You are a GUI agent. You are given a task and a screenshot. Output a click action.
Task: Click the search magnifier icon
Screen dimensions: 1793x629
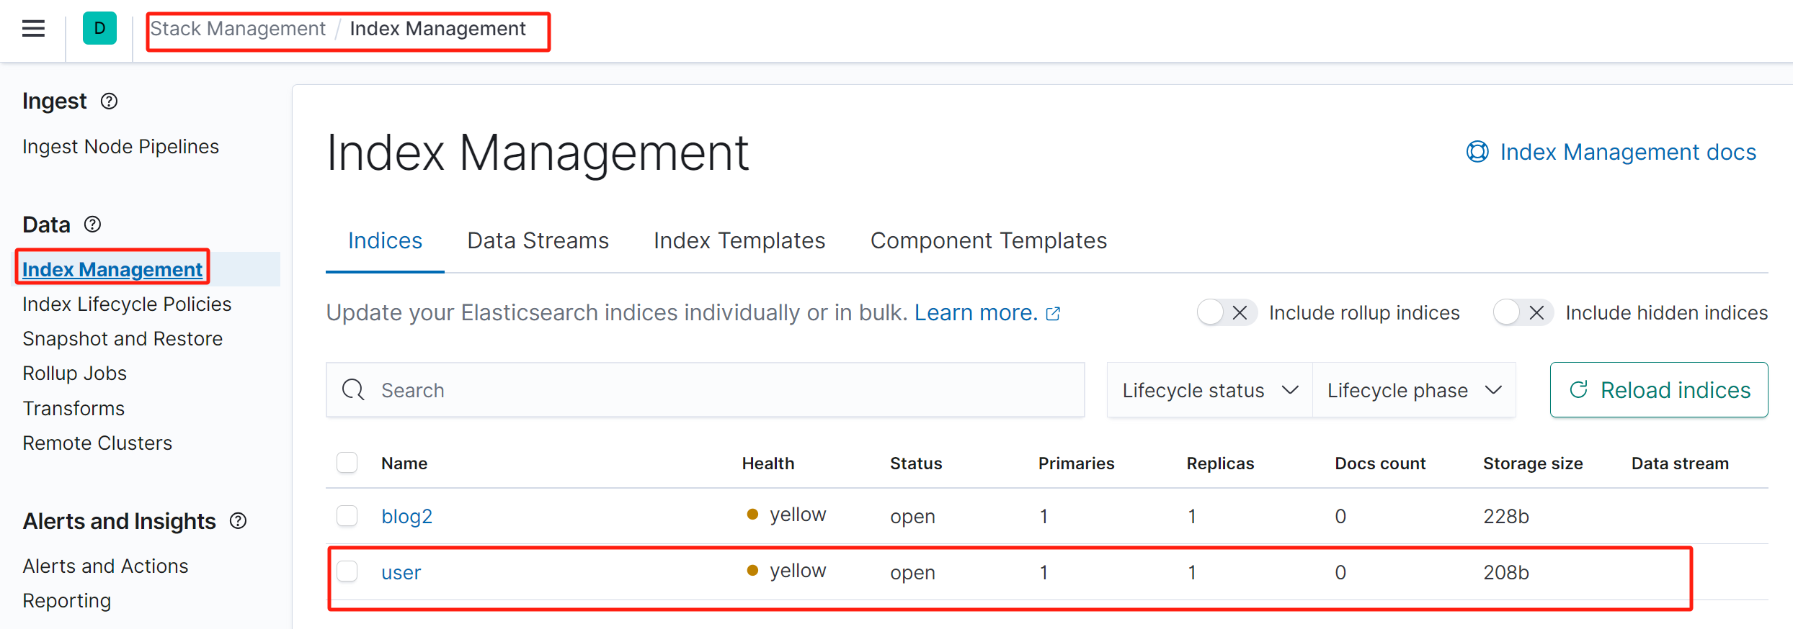[x=353, y=390]
